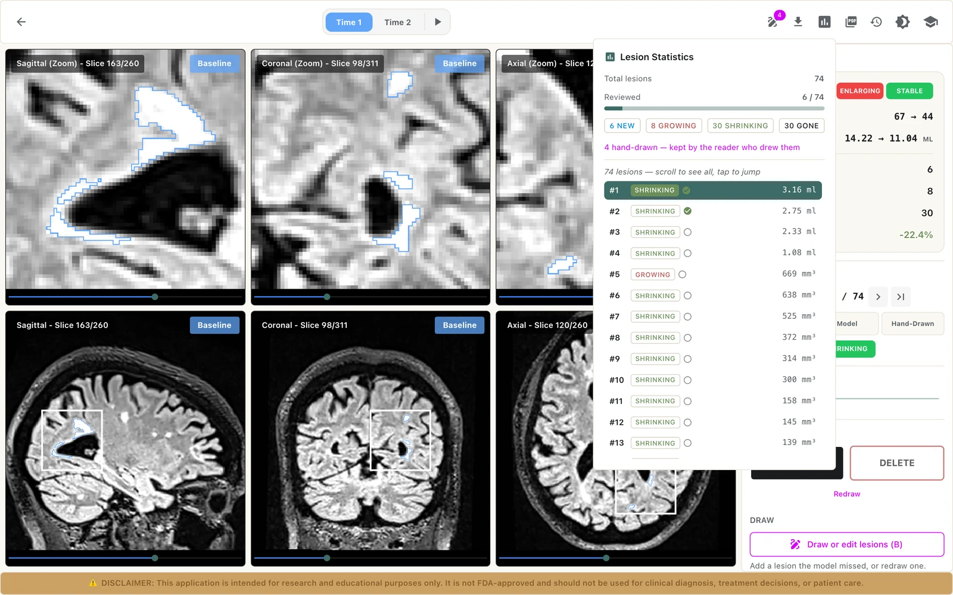
Task: Jump to lesion #7 row
Action: (713, 317)
